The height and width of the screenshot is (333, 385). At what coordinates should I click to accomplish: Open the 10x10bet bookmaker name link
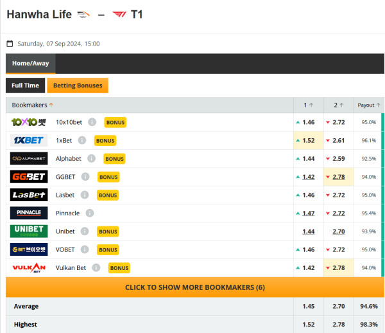click(x=69, y=122)
